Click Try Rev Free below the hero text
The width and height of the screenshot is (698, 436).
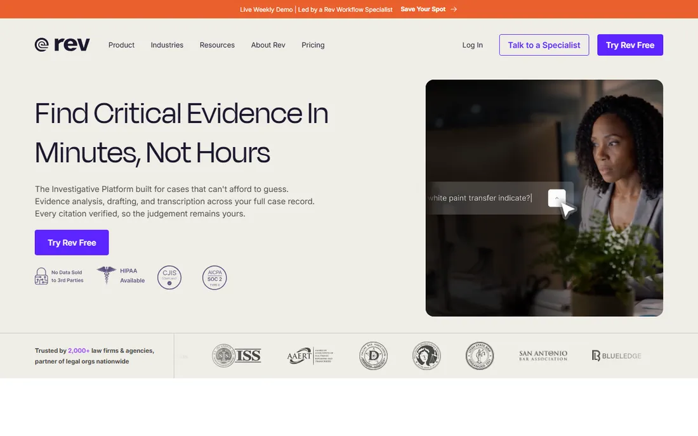click(x=72, y=243)
